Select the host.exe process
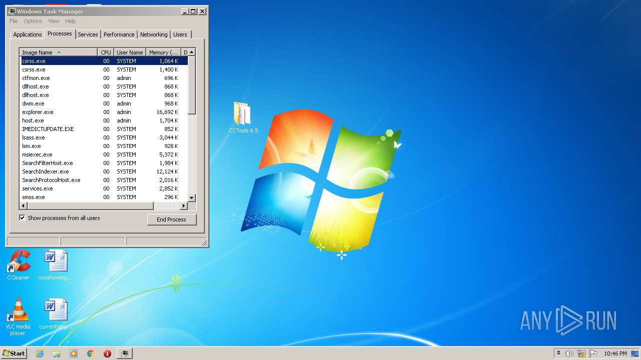Image resolution: width=641 pixels, height=360 pixels. point(104,120)
